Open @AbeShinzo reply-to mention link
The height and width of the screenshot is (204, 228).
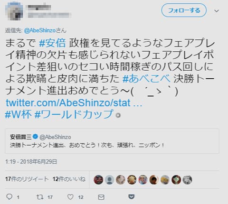pos(40,30)
